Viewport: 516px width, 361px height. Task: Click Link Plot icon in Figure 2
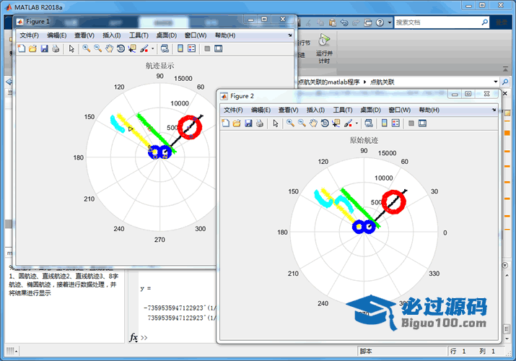(369, 123)
